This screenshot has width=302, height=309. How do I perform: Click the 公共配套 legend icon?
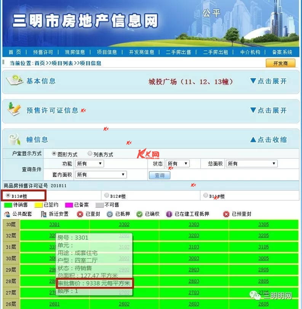pos(7,214)
